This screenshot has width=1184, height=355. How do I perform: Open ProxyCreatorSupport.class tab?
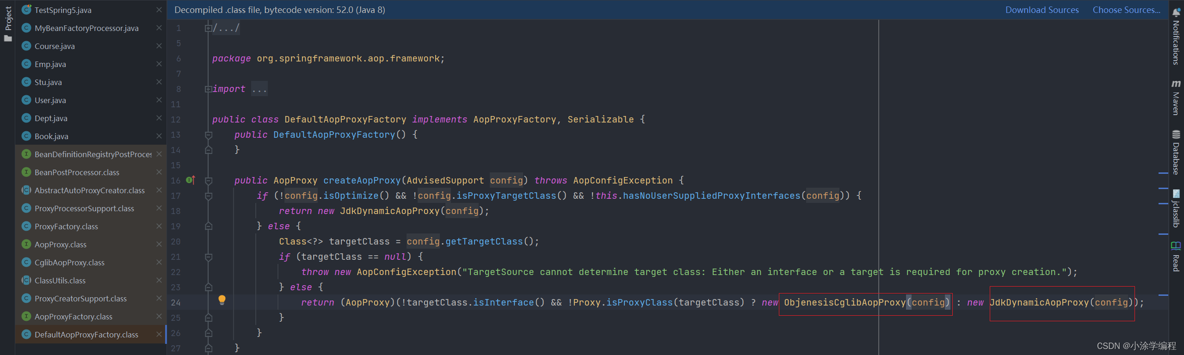(x=80, y=298)
